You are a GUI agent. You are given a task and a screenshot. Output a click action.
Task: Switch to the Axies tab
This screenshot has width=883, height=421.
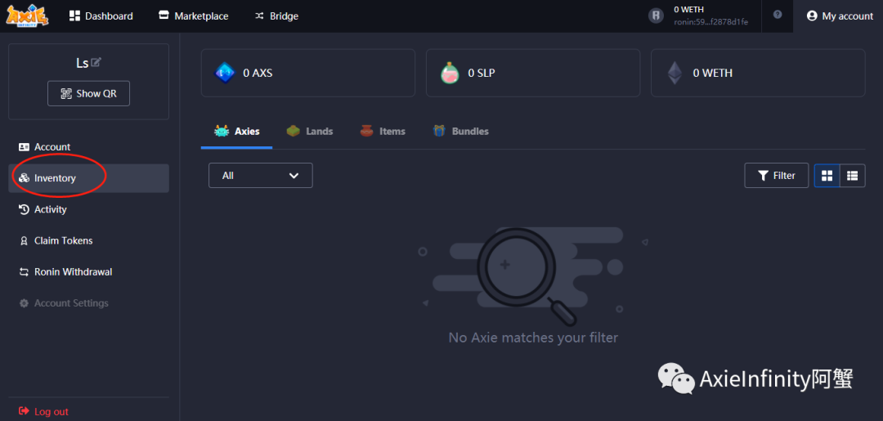236,131
